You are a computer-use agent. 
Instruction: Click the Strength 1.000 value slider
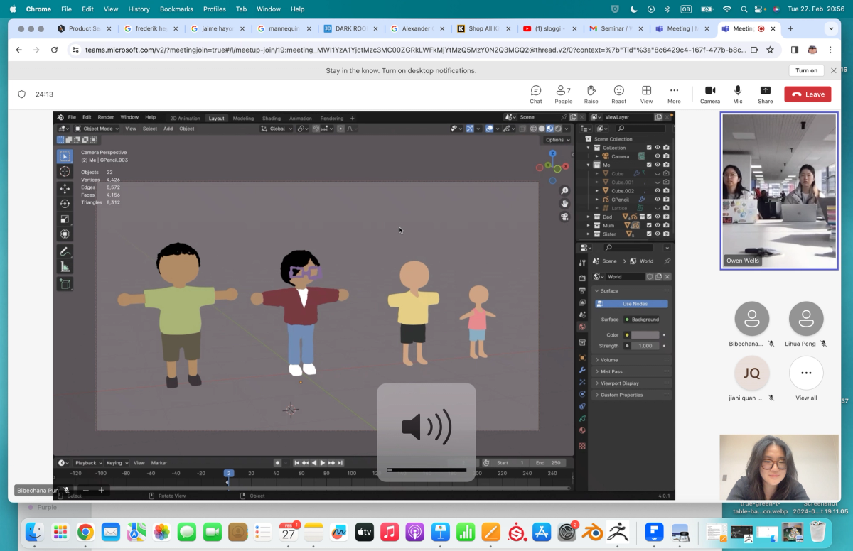pos(645,346)
